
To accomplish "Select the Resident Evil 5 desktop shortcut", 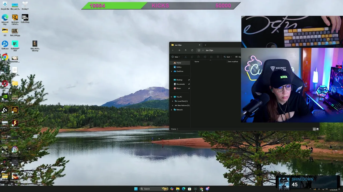I will click(15, 124).
